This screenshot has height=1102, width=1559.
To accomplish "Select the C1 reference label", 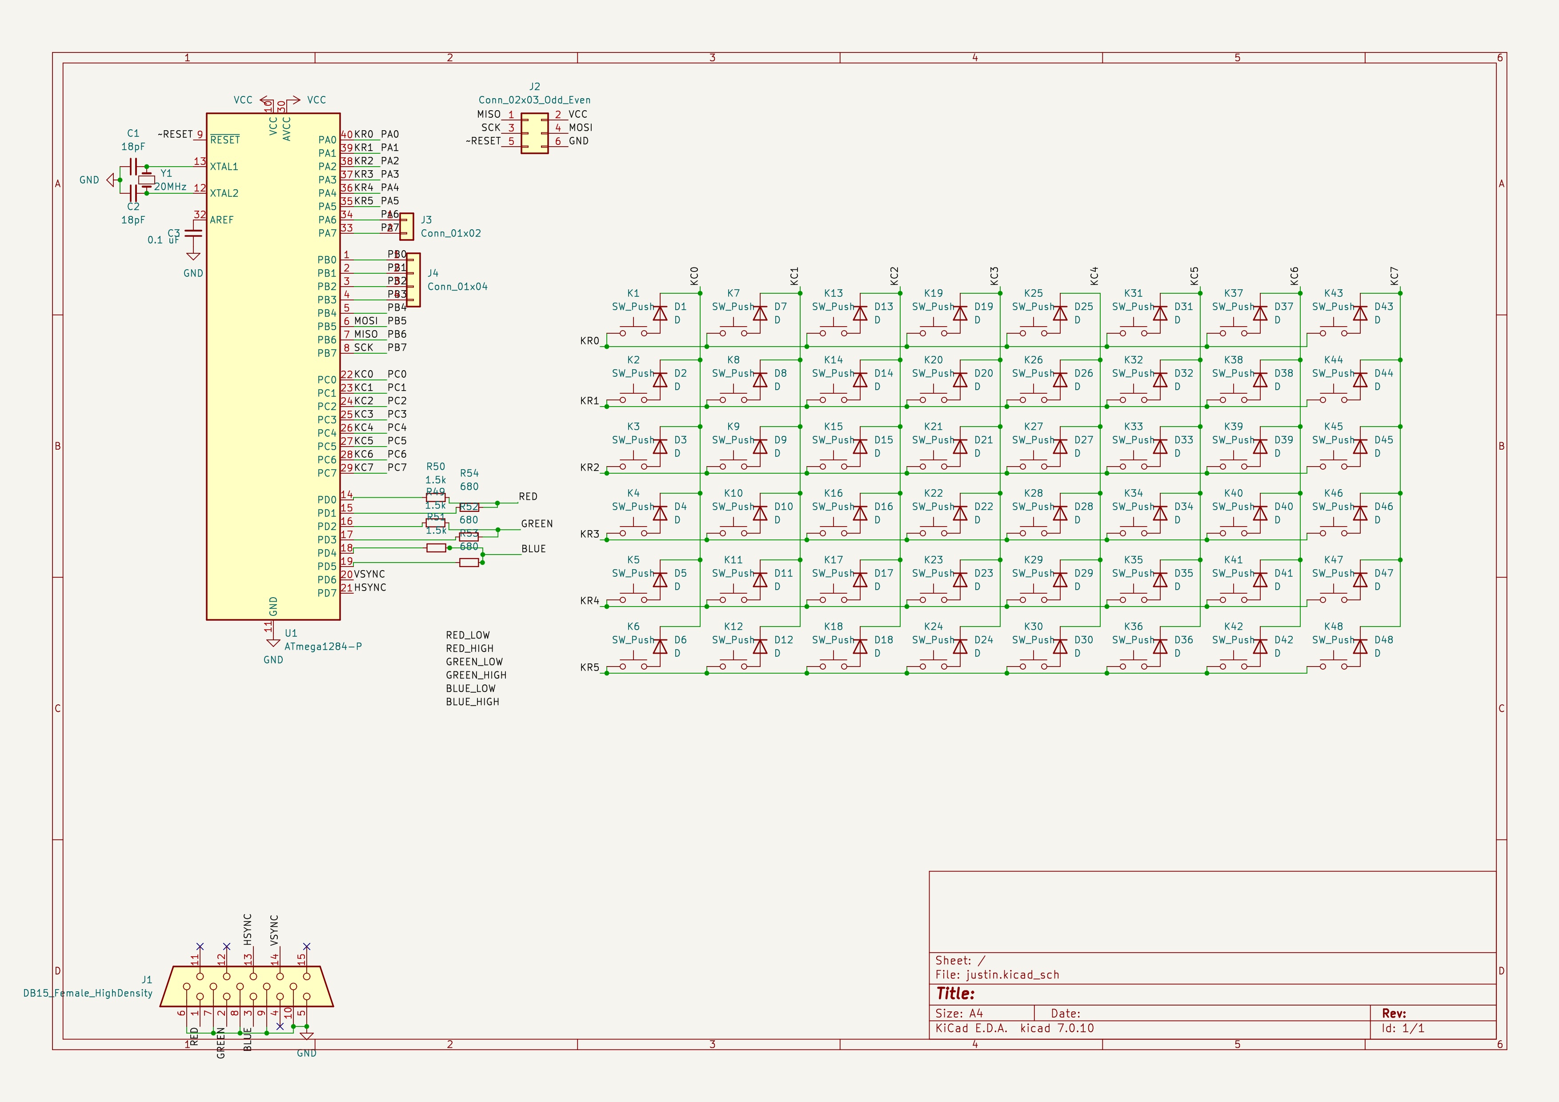I will click(133, 134).
